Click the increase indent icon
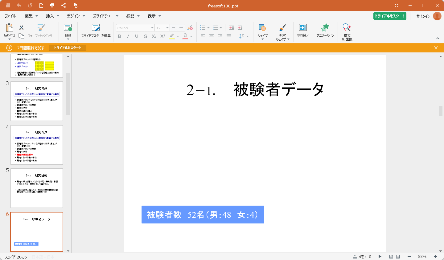 tap(240, 28)
